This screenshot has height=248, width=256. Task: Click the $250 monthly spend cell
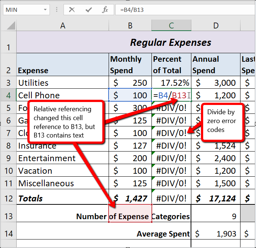point(130,82)
